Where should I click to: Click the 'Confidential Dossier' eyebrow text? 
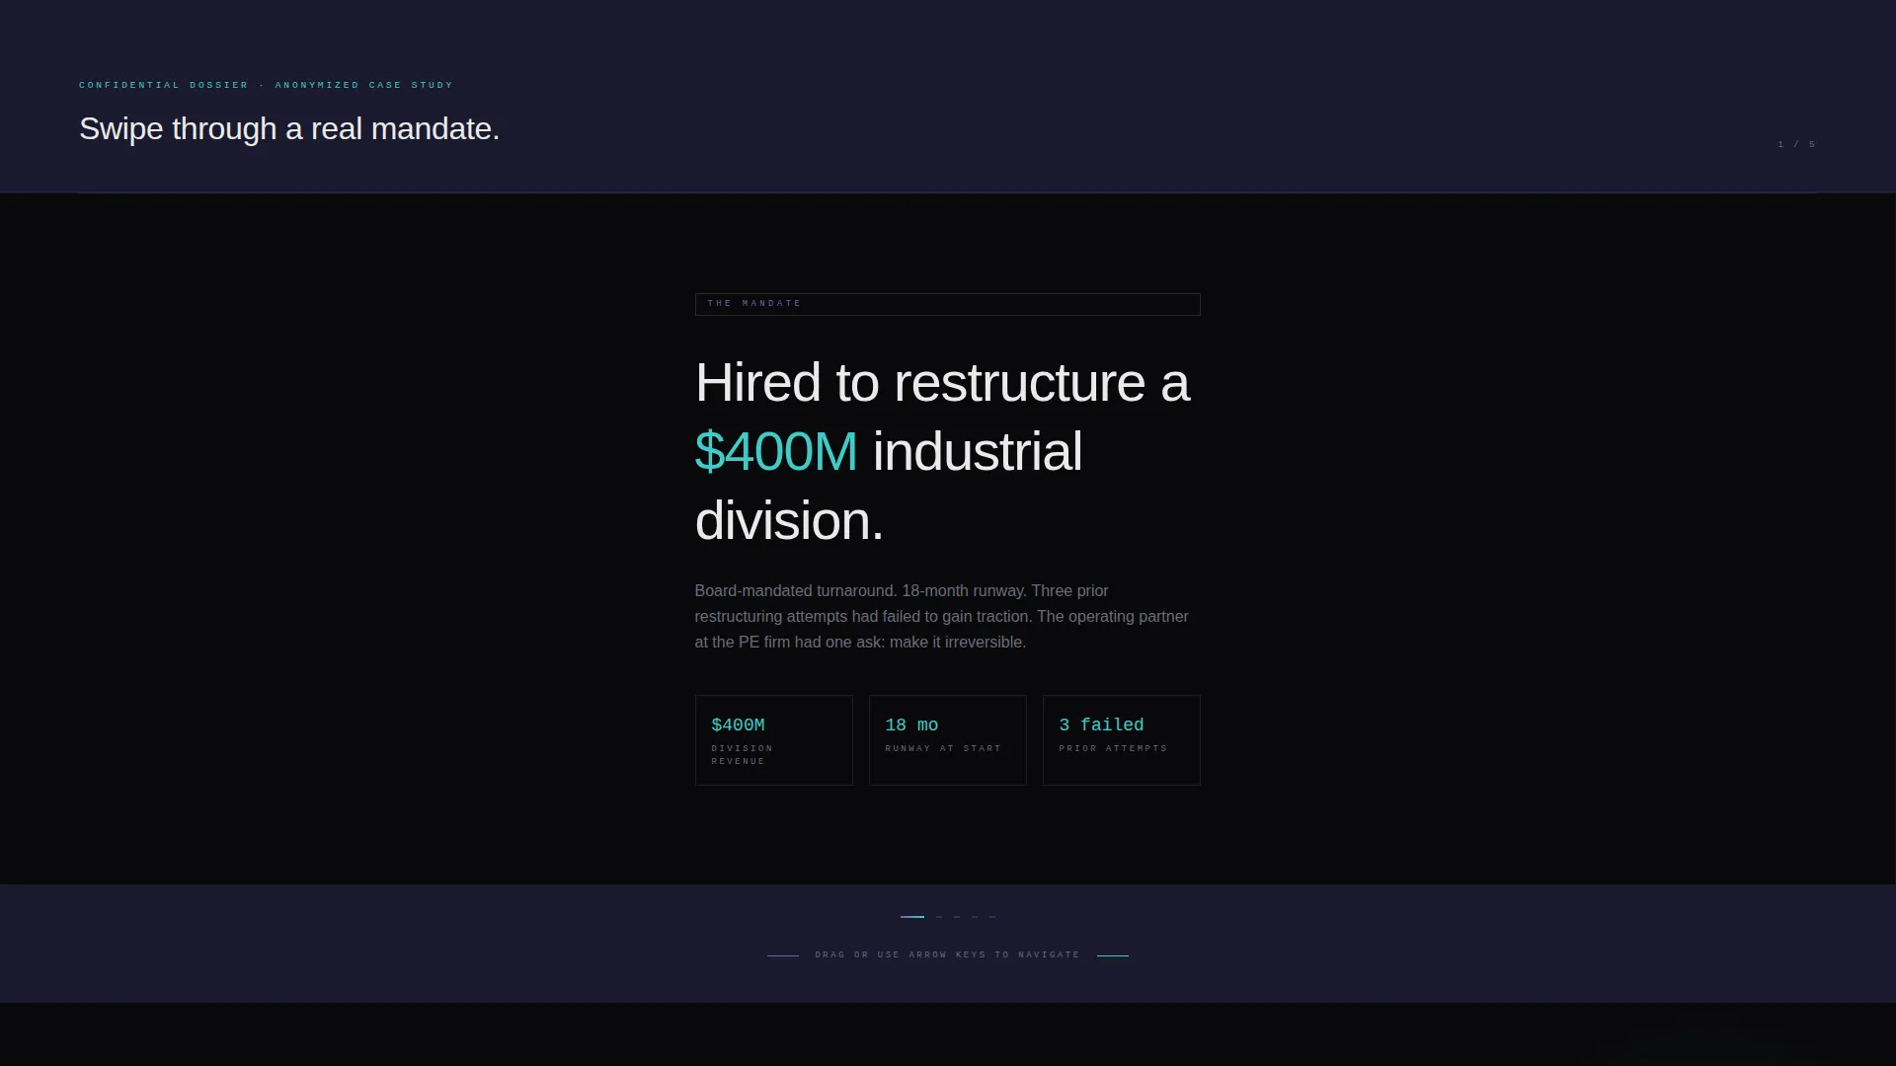pyautogui.click(x=267, y=85)
